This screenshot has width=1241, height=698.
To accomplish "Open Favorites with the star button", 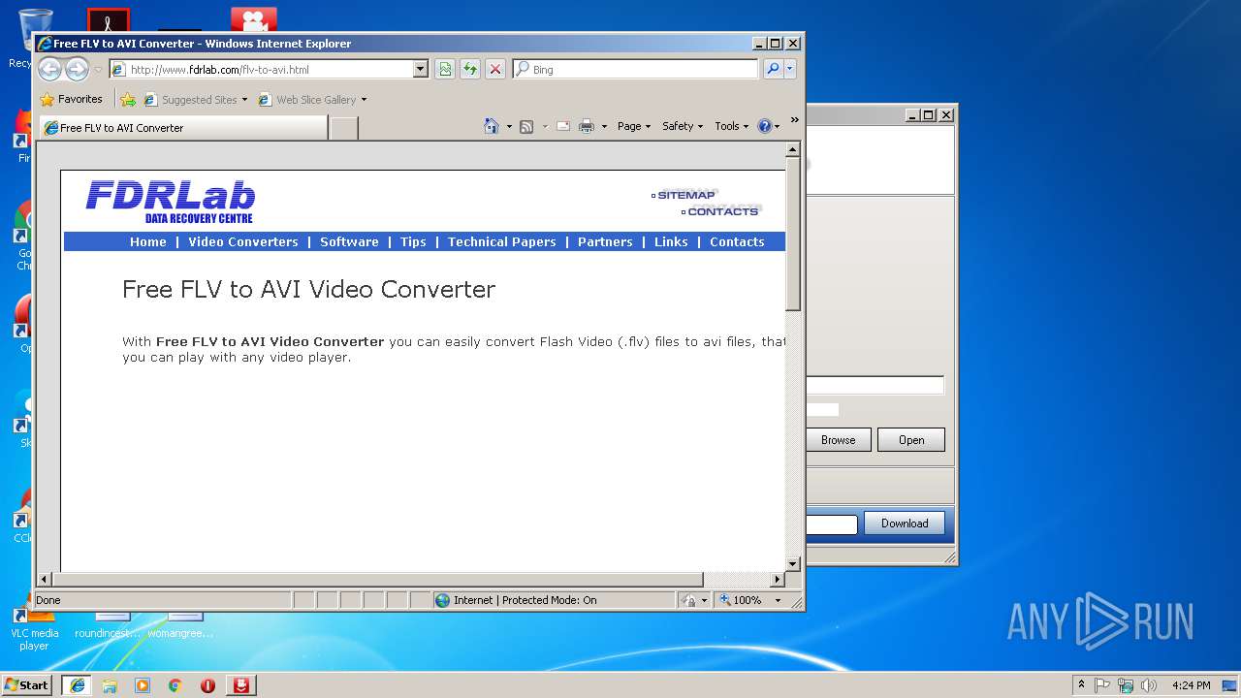I will pyautogui.click(x=72, y=99).
